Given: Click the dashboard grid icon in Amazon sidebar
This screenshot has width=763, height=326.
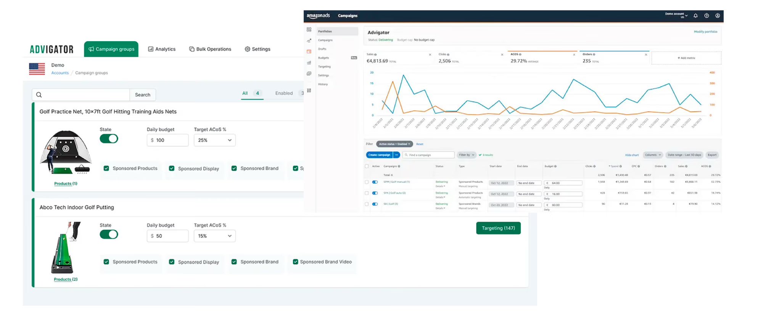Looking at the screenshot, I should pos(309,29).
